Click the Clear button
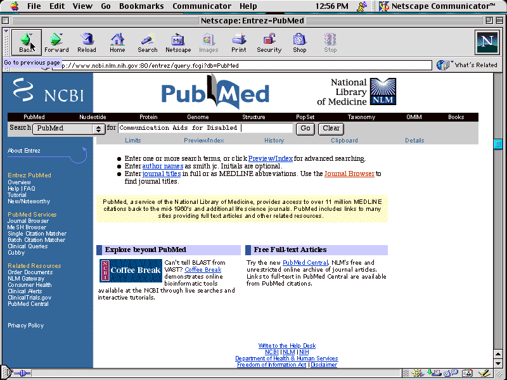Image resolution: width=507 pixels, height=380 pixels. pyautogui.click(x=331, y=129)
